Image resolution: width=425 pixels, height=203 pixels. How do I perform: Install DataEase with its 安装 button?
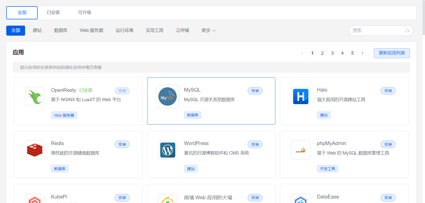click(388, 198)
